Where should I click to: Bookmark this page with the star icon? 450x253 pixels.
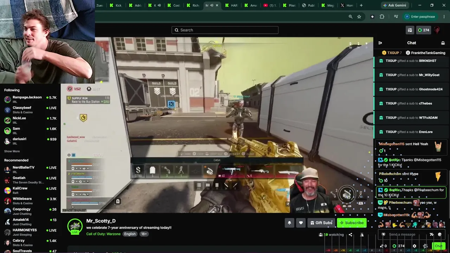pos(359,17)
